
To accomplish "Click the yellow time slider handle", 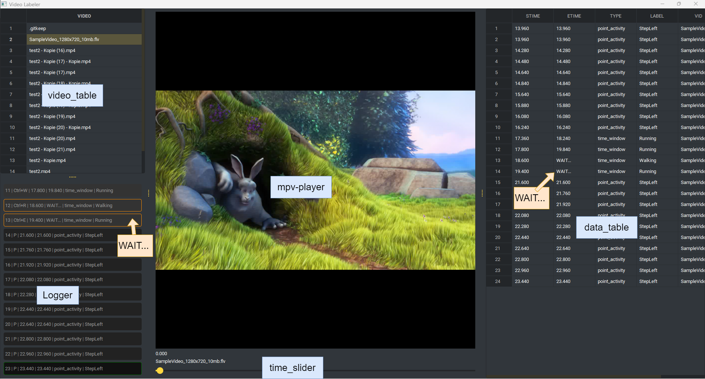I will (160, 371).
